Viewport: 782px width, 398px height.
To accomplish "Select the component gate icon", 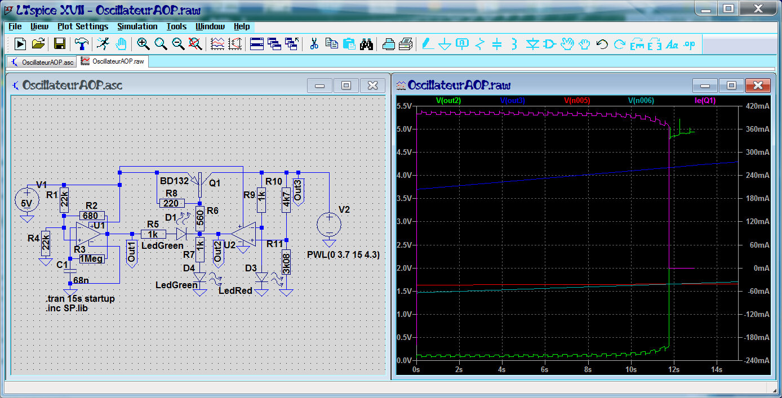I will tap(550, 43).
